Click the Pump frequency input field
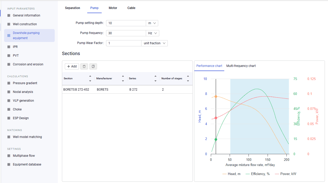This screenshot has height=183, width=328. point(126,33)
